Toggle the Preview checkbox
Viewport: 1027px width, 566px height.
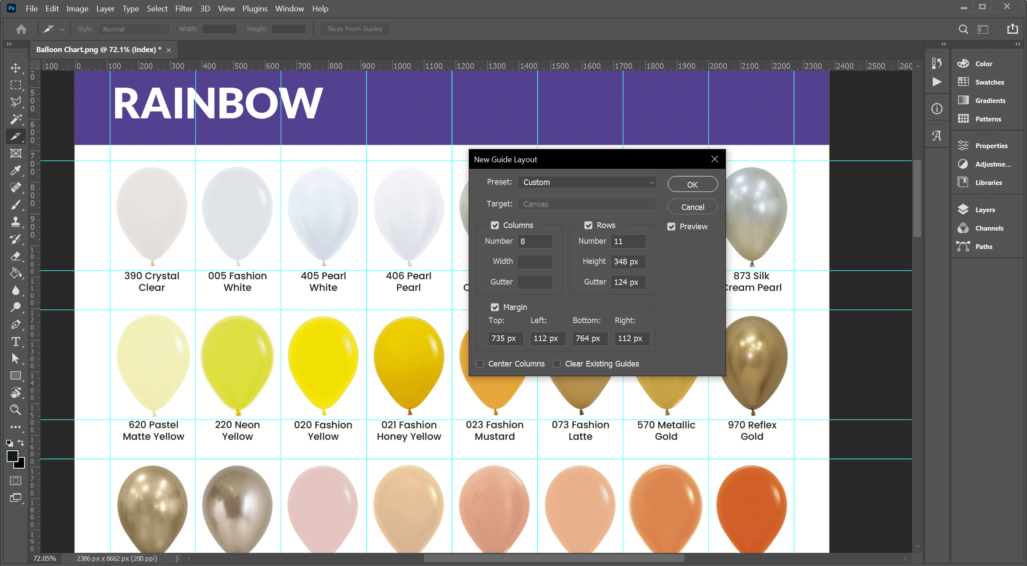pos(671,227)
